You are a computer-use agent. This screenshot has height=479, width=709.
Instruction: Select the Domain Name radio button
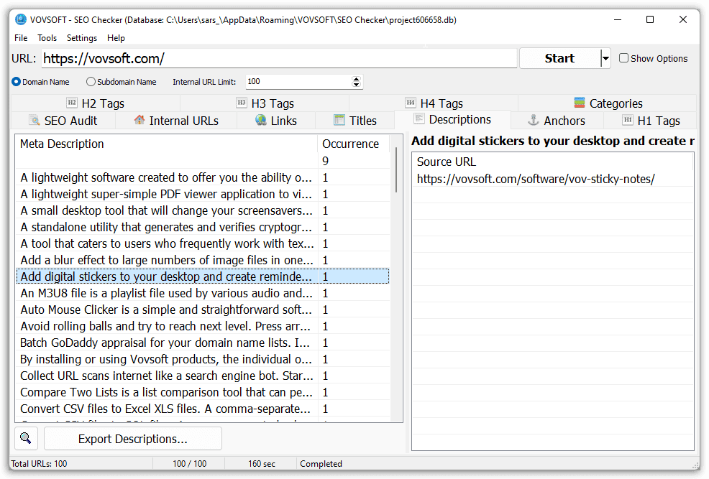pyautogui.click(x=17, y=82)
